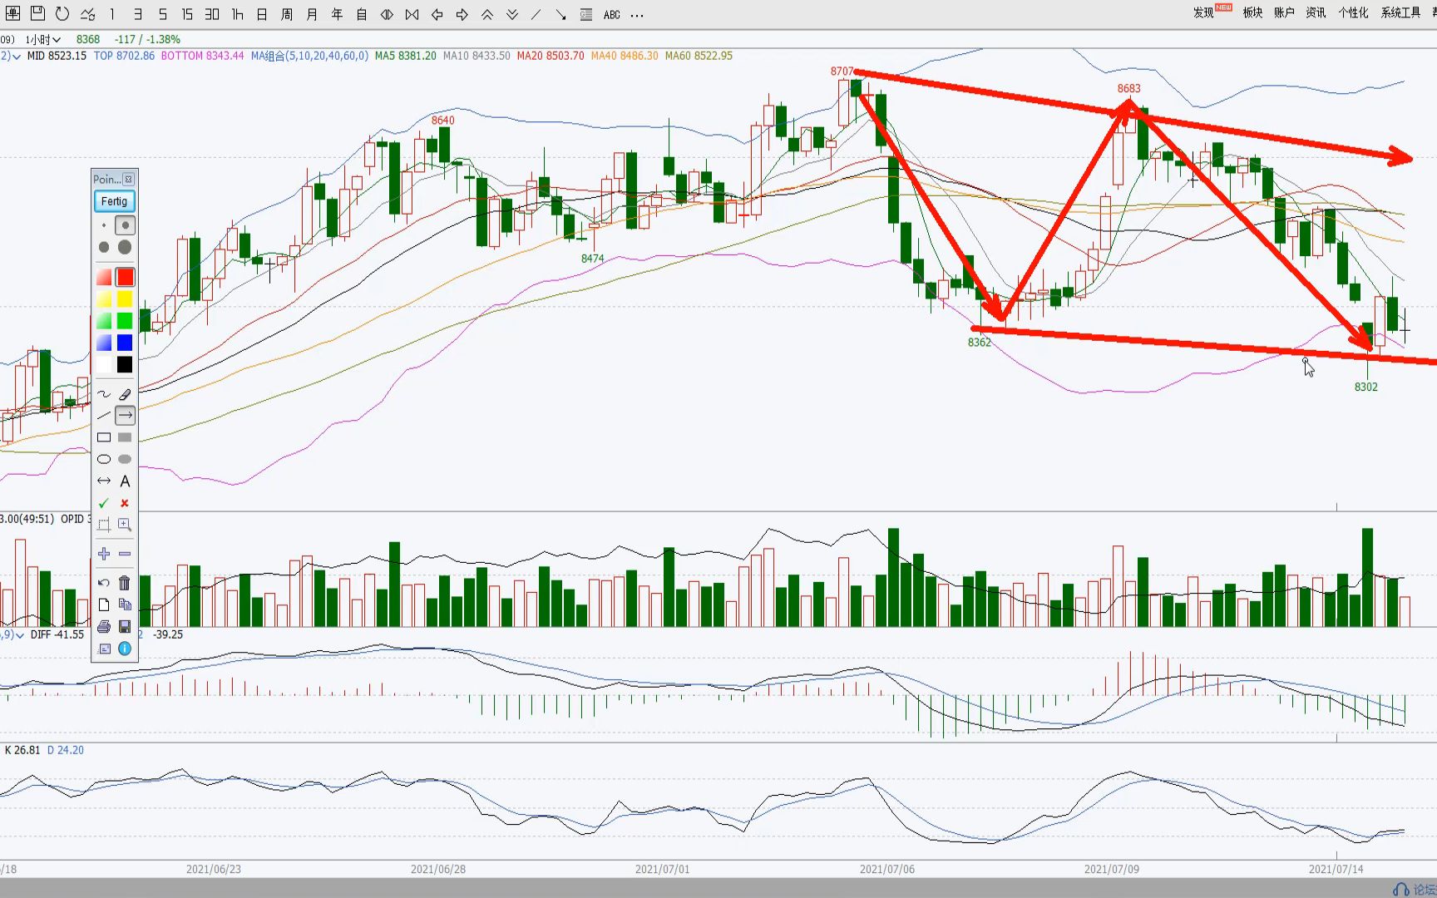The width and height of the screenshot is (1437, 898).
Task: Open the chart settings icon beside refresh
Action: tap(87, 14)
